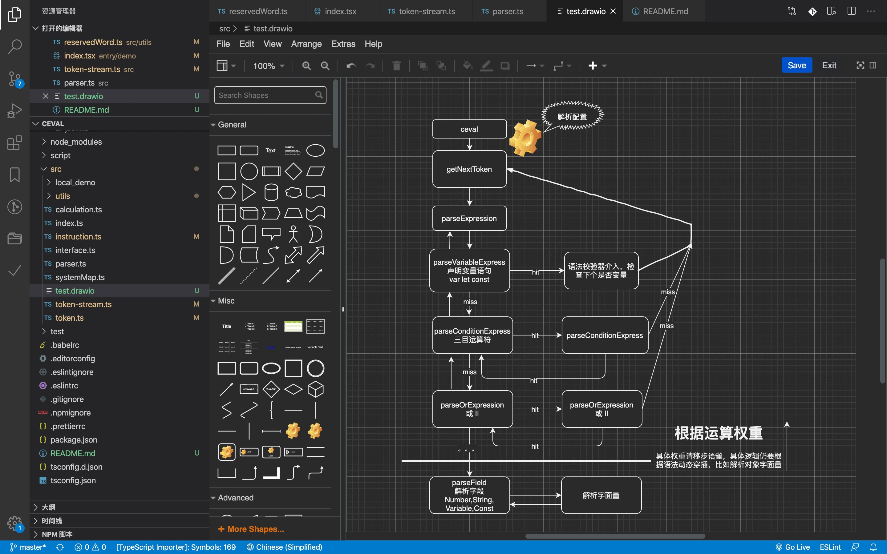Click the fill color bucket icon

pyautogui.click(x=466, y=65)
